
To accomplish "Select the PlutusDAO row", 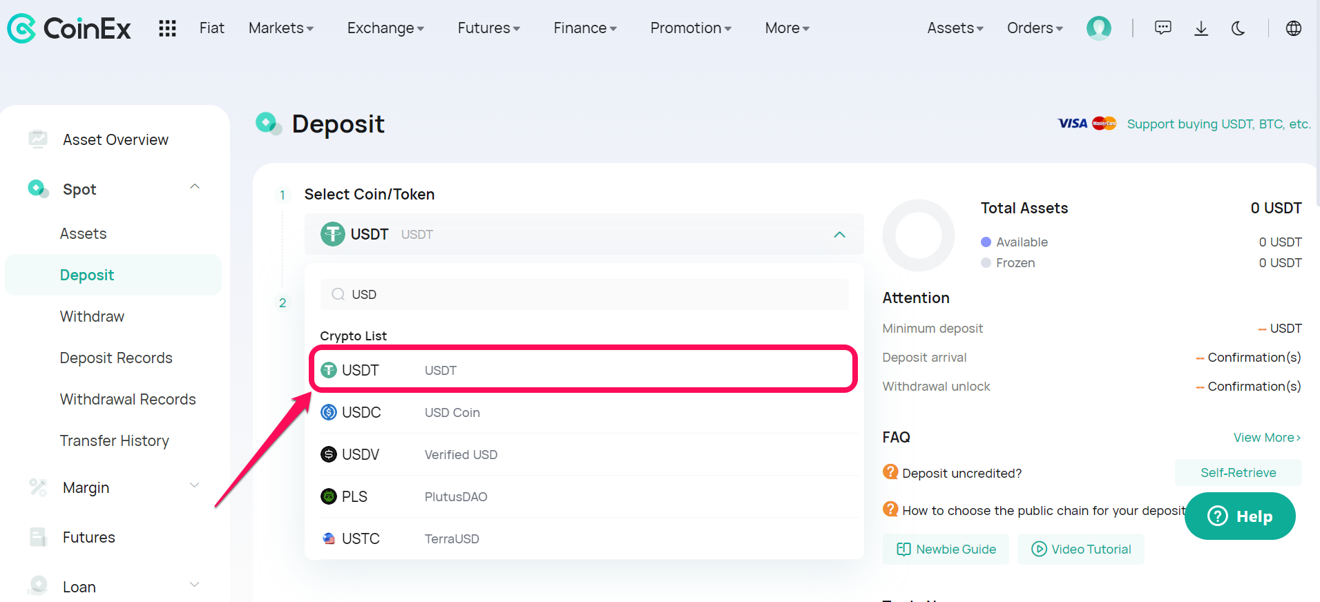I will (584, 496).
